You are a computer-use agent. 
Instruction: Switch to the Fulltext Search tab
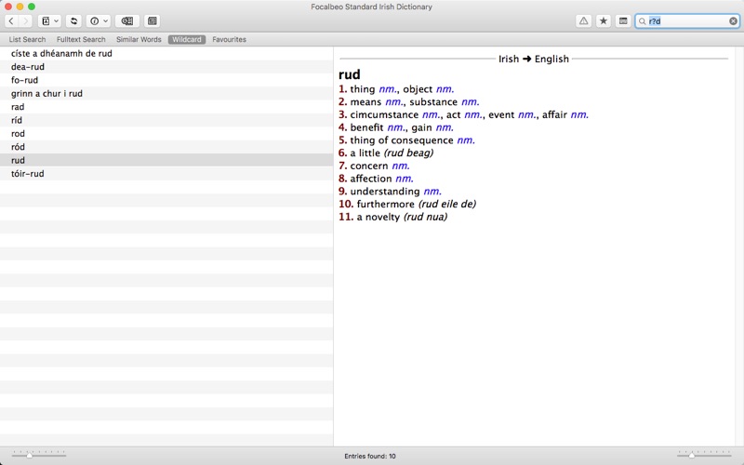[x=81, y=39]
